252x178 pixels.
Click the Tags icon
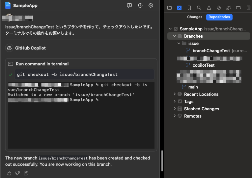click(x=180, y=101)
